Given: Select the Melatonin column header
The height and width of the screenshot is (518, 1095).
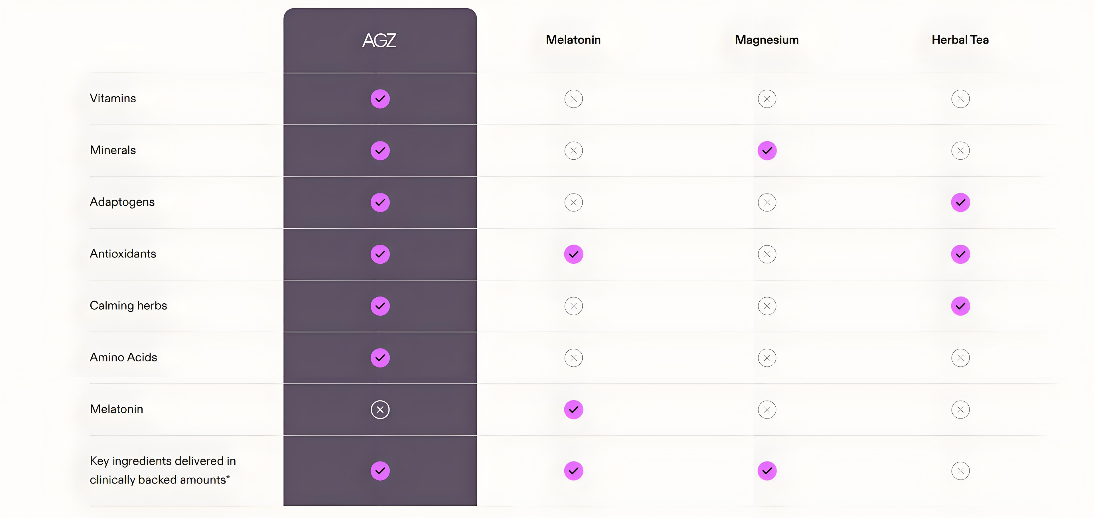Looking at the screenshot, I should (573, 40).
